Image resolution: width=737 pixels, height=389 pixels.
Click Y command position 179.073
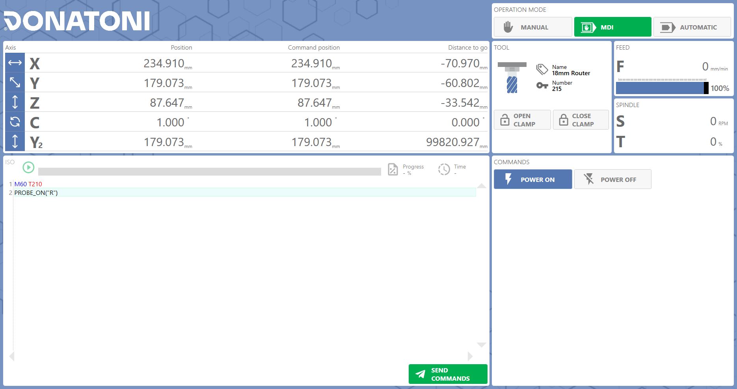point(311,83)
